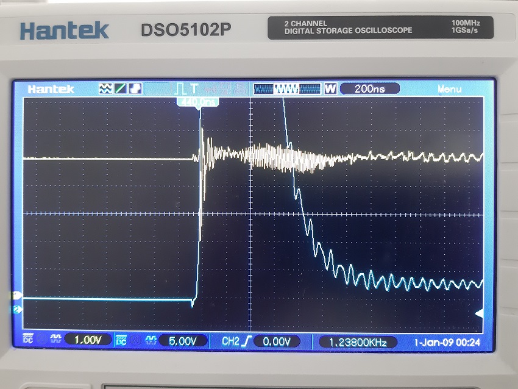Click the waveform memory position overview bar
The width and height of the screenshot is (518, 389).
[x=287, y=88]
